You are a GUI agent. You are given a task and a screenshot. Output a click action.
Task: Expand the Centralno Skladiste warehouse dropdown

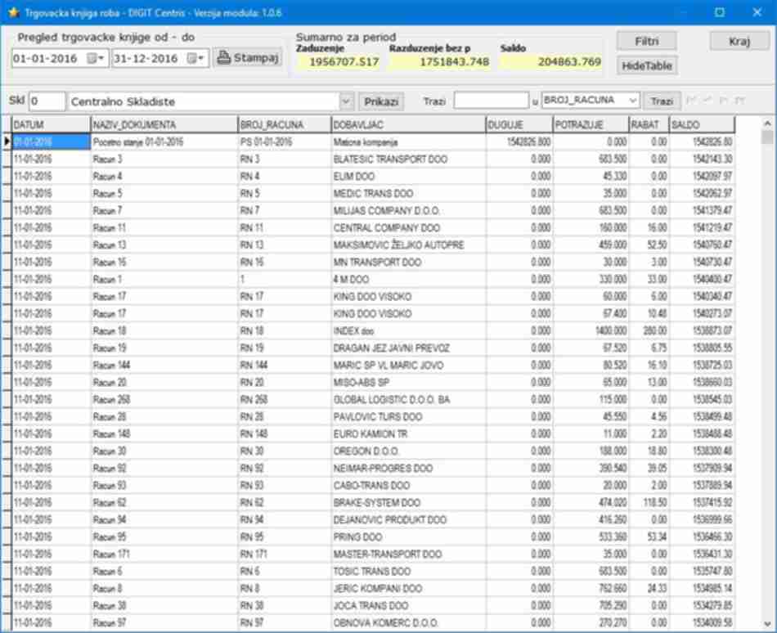pos(345,101)
